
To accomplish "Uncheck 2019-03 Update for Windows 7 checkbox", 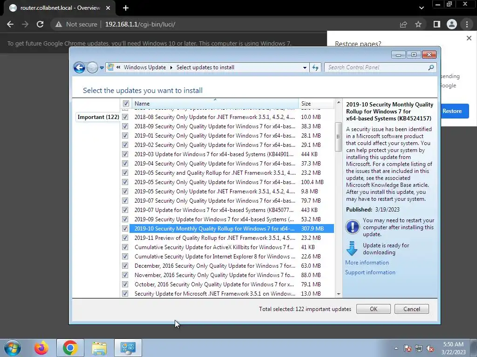I will 125,154.
